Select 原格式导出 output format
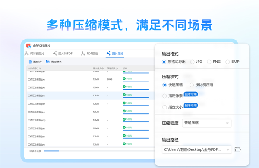Screen dimensions: 259x168 [x=174, y=62]
